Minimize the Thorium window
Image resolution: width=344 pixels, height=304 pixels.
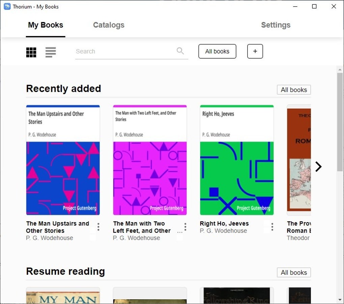pyautogui.click(x=295, y=7)
